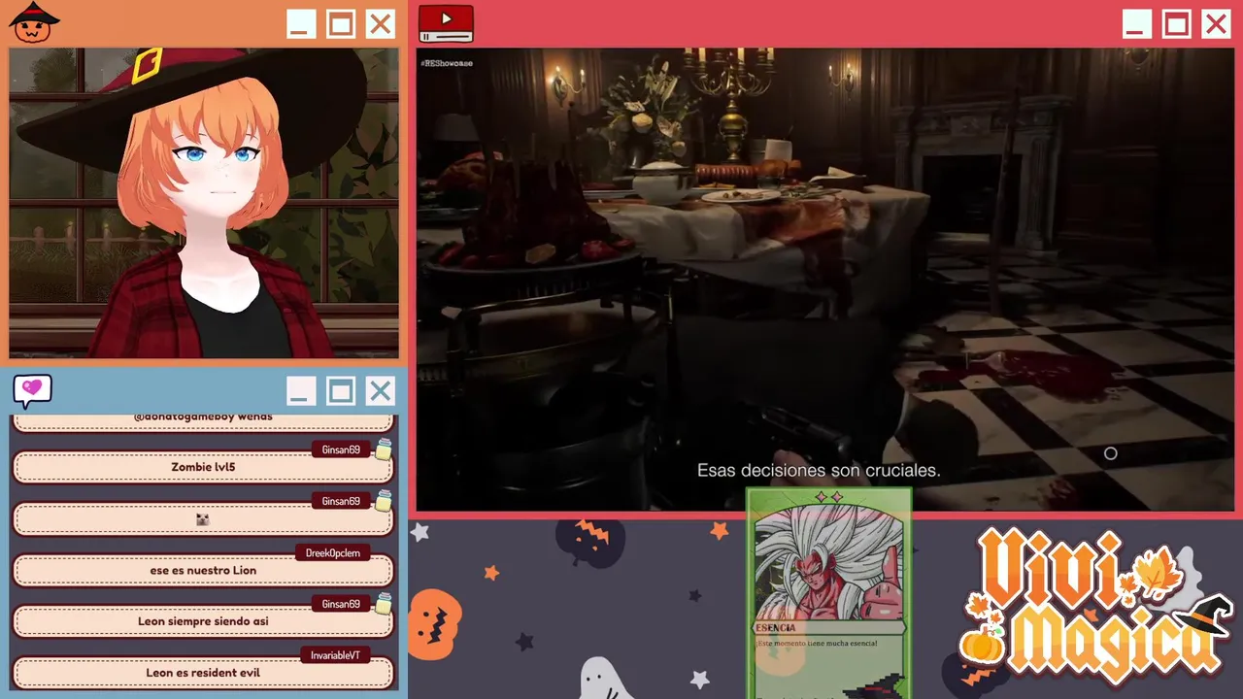Select the chat message 'ese es nuestro Lion'
Viewport: 1243px width, 699px height.
(203, 570)
